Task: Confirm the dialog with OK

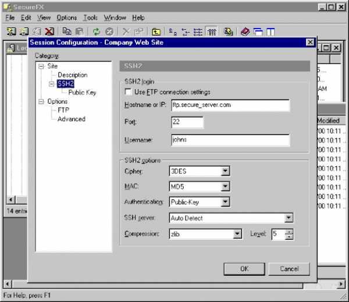Action: click(x=244, y=269)
